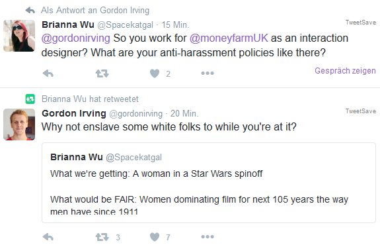Image resolution: width=380 pixels, height=245 pixels.
Task: Open more options on Gordon Irving's tweet
Action: pyautogui.click(x=208, y=236)
